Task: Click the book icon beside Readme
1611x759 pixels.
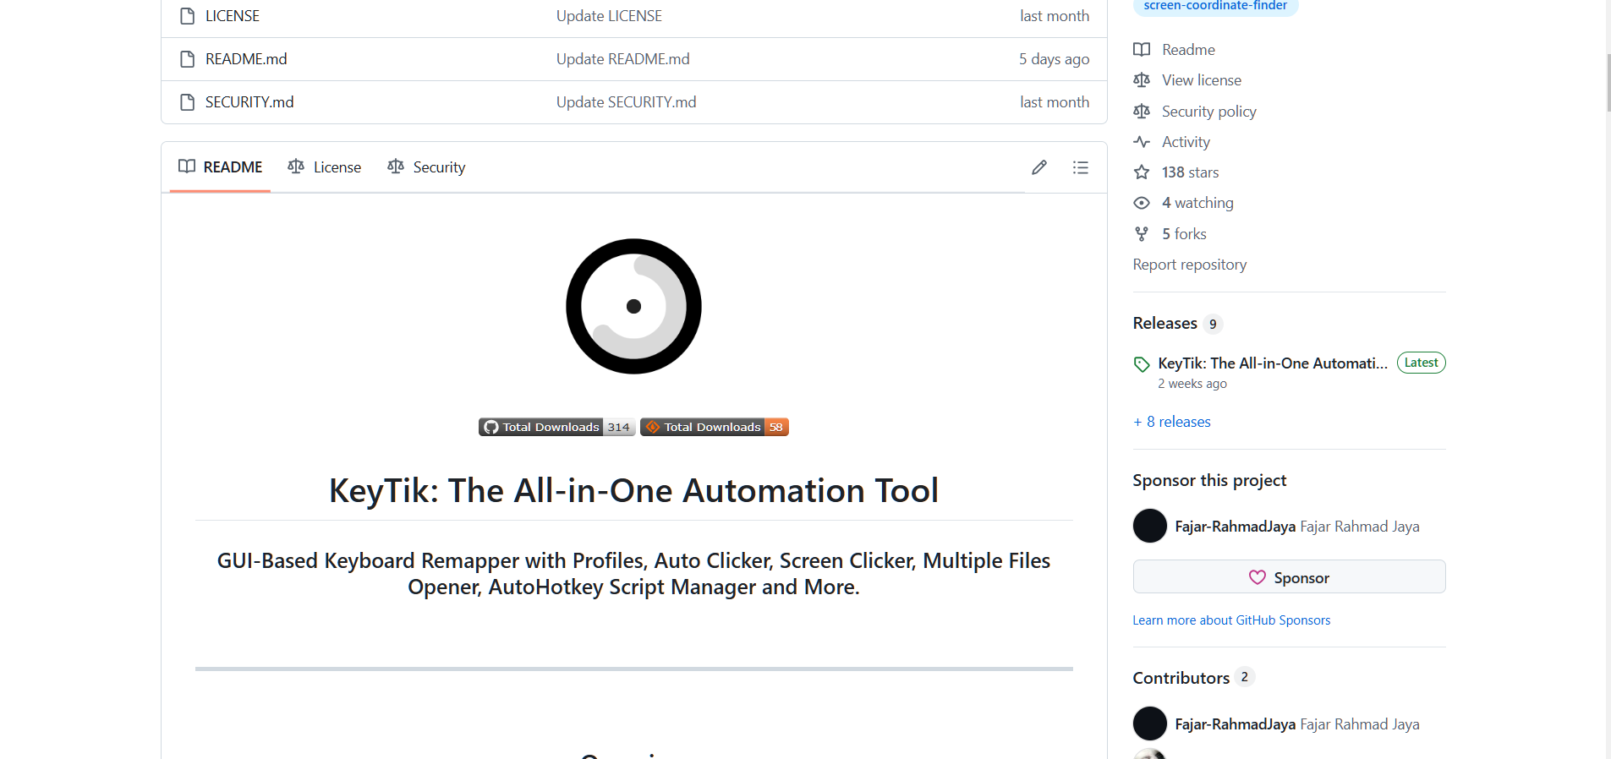Action: coord(1142,50)
